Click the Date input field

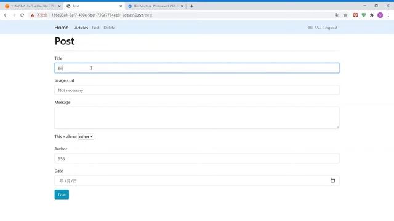pyautogui.click(x=197, y=180)
